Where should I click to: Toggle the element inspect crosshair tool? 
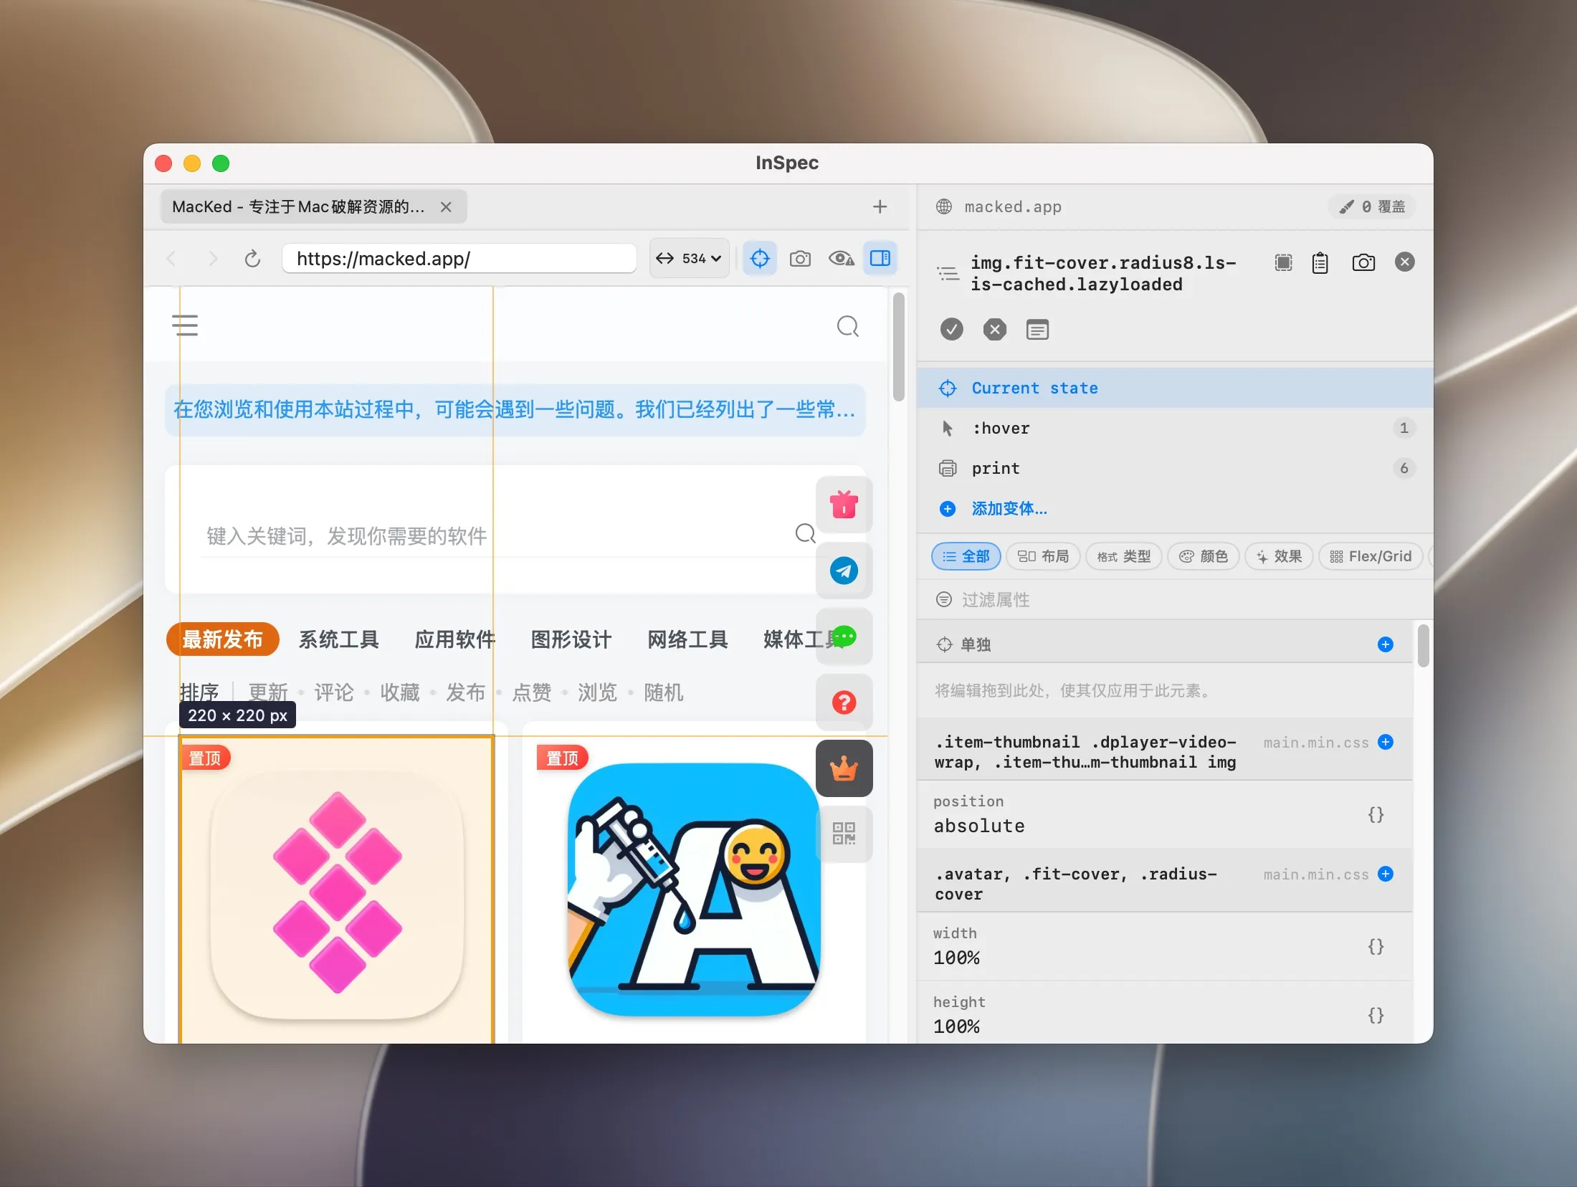click(x=760, y=258)
